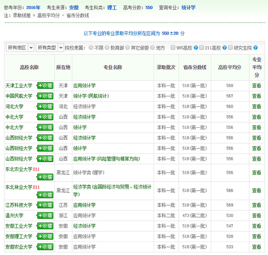Open the 所有类型 dropdown
This screenshot has height=255, width=268.
[50, 48]
